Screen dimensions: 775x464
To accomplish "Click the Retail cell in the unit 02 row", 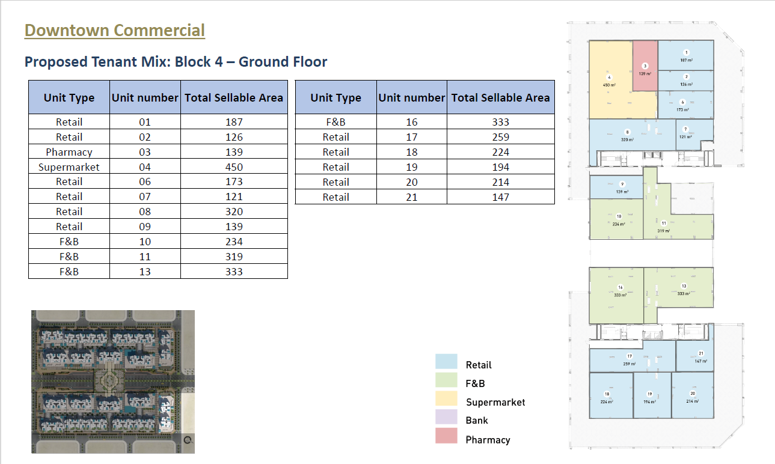I will [x=69, y=137].
